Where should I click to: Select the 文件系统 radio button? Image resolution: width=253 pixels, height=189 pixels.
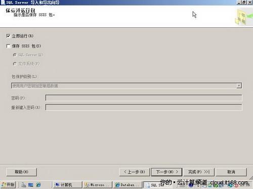[x=15, y=64]
